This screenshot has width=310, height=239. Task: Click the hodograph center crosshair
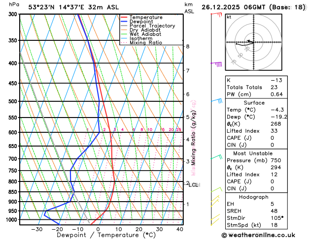pyautogui.click(x=253, y=42)
